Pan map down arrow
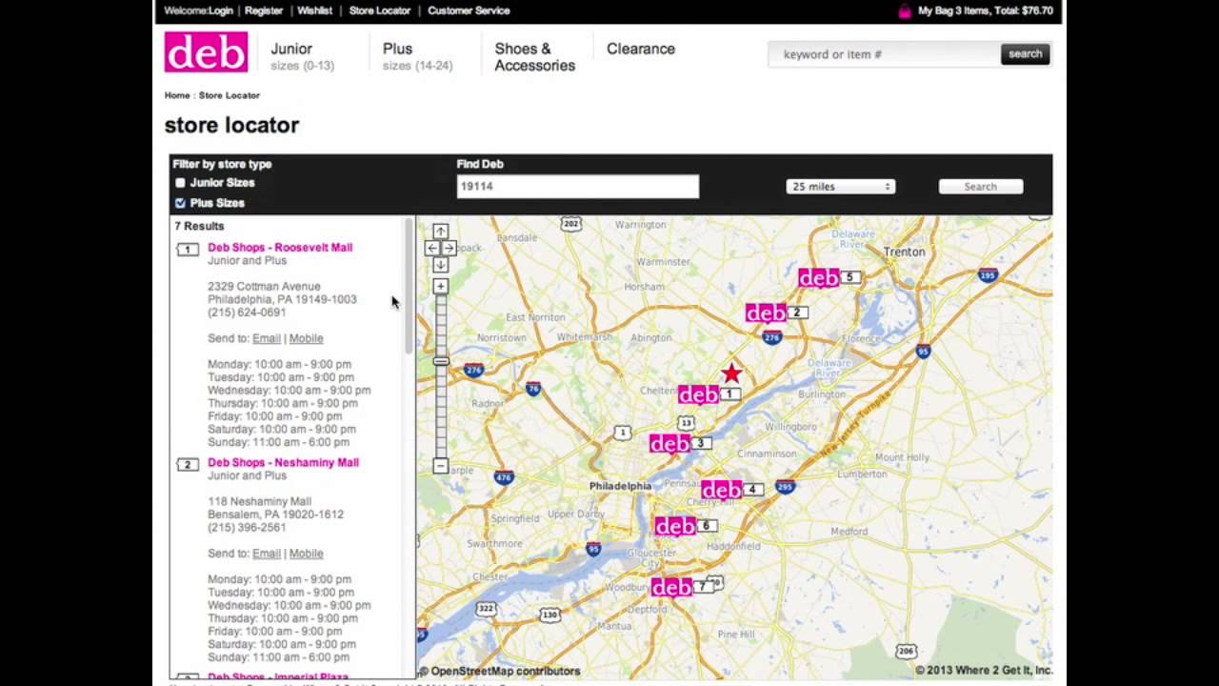Screen dimensions: 1219x686 [x=440, y=264]
